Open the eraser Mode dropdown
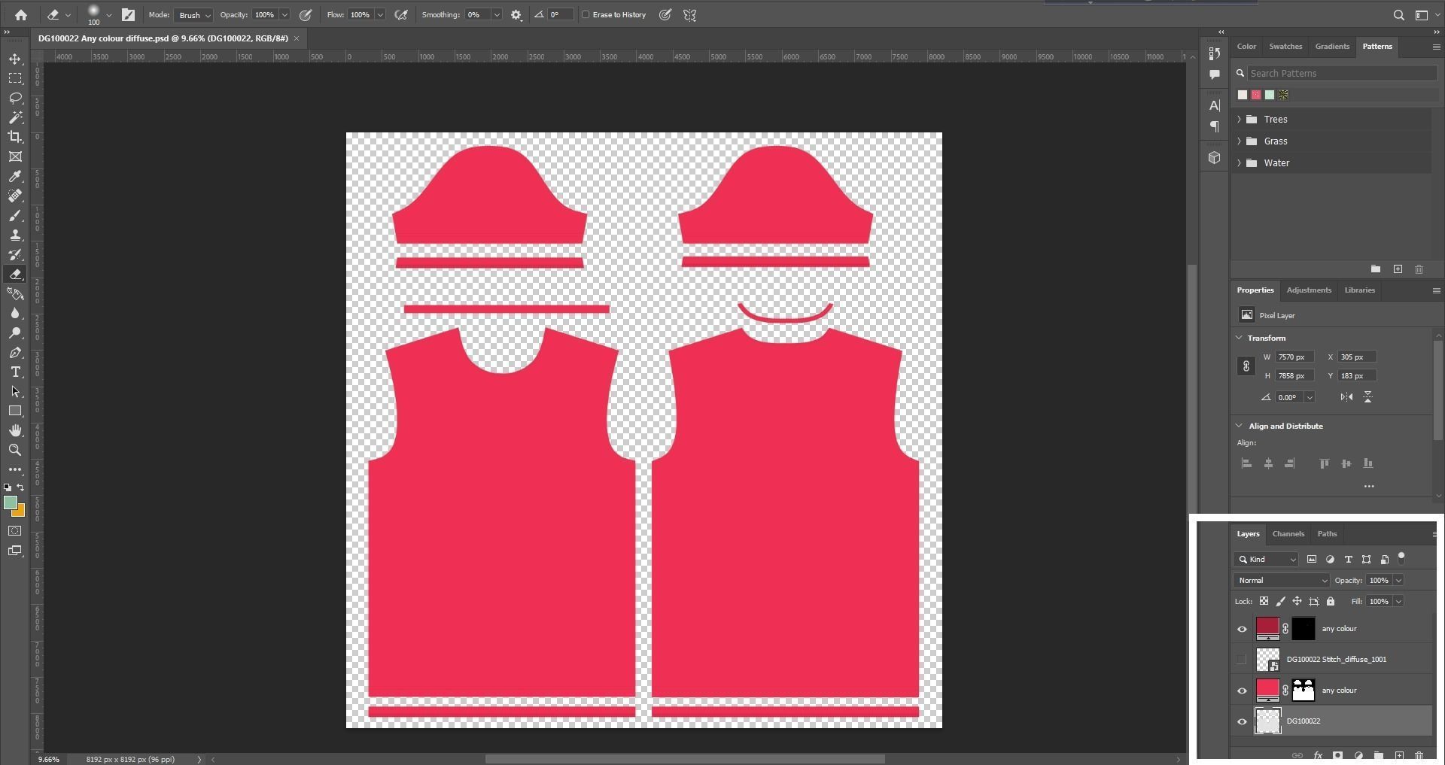 pos(193,15)
